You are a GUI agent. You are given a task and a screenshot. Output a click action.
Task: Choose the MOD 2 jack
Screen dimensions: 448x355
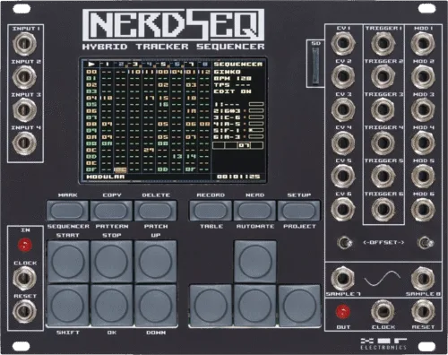click(x=423, y=76)
